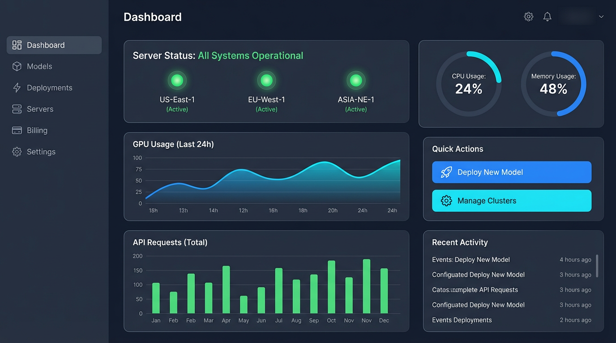The width and height of the screenshot is (616, 343).
Task: Open the Settings gear in the sidebar
Action: (17, 152)
